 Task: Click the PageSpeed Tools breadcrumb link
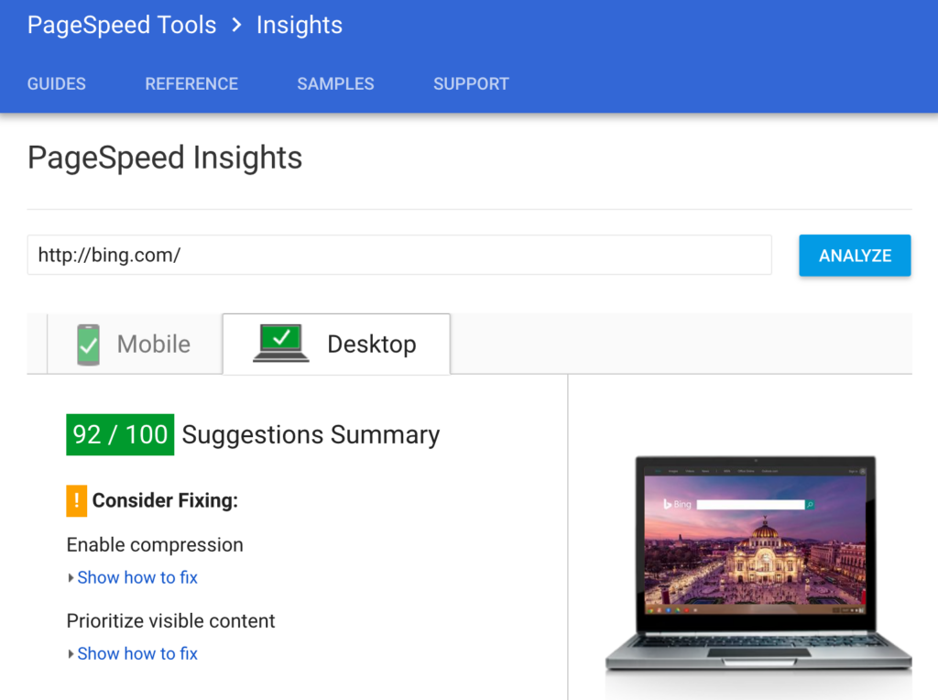tap(122, 25)
